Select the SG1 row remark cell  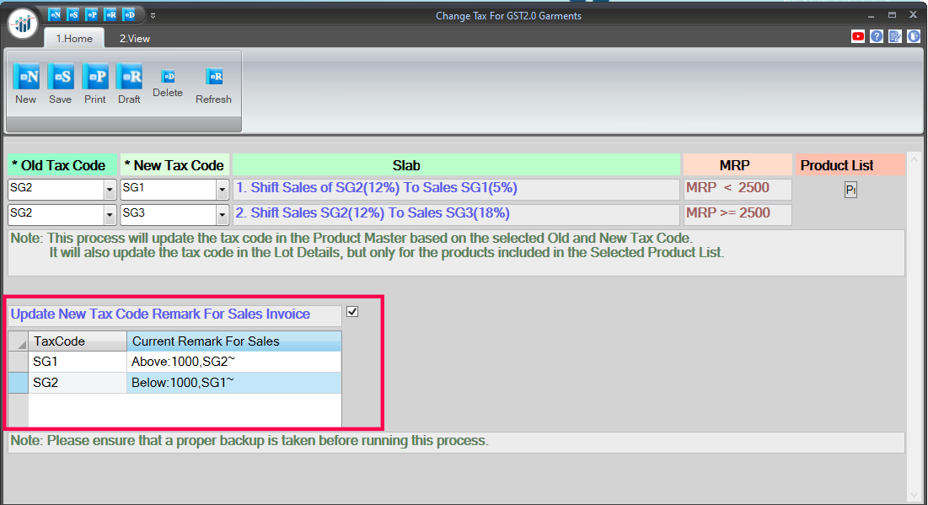[x=233, y=362]
